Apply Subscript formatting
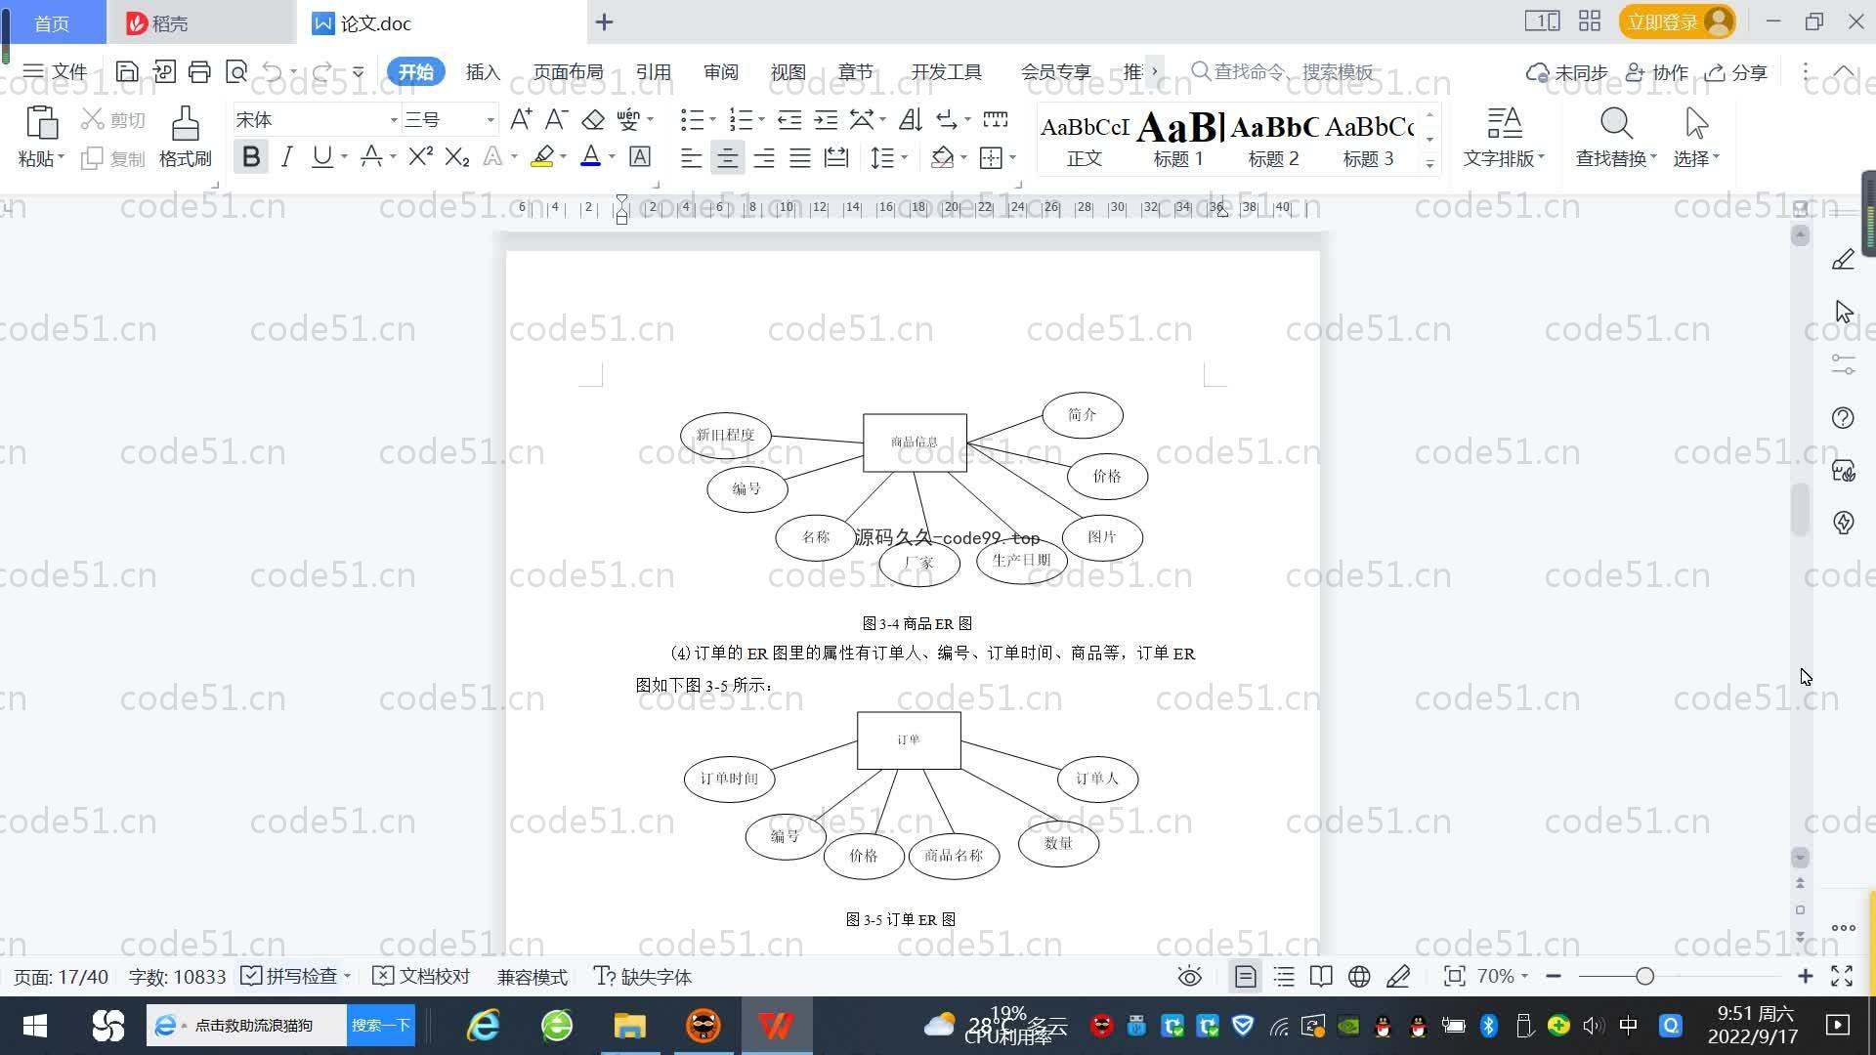The image size is (1876, 1055). [456, 156]
